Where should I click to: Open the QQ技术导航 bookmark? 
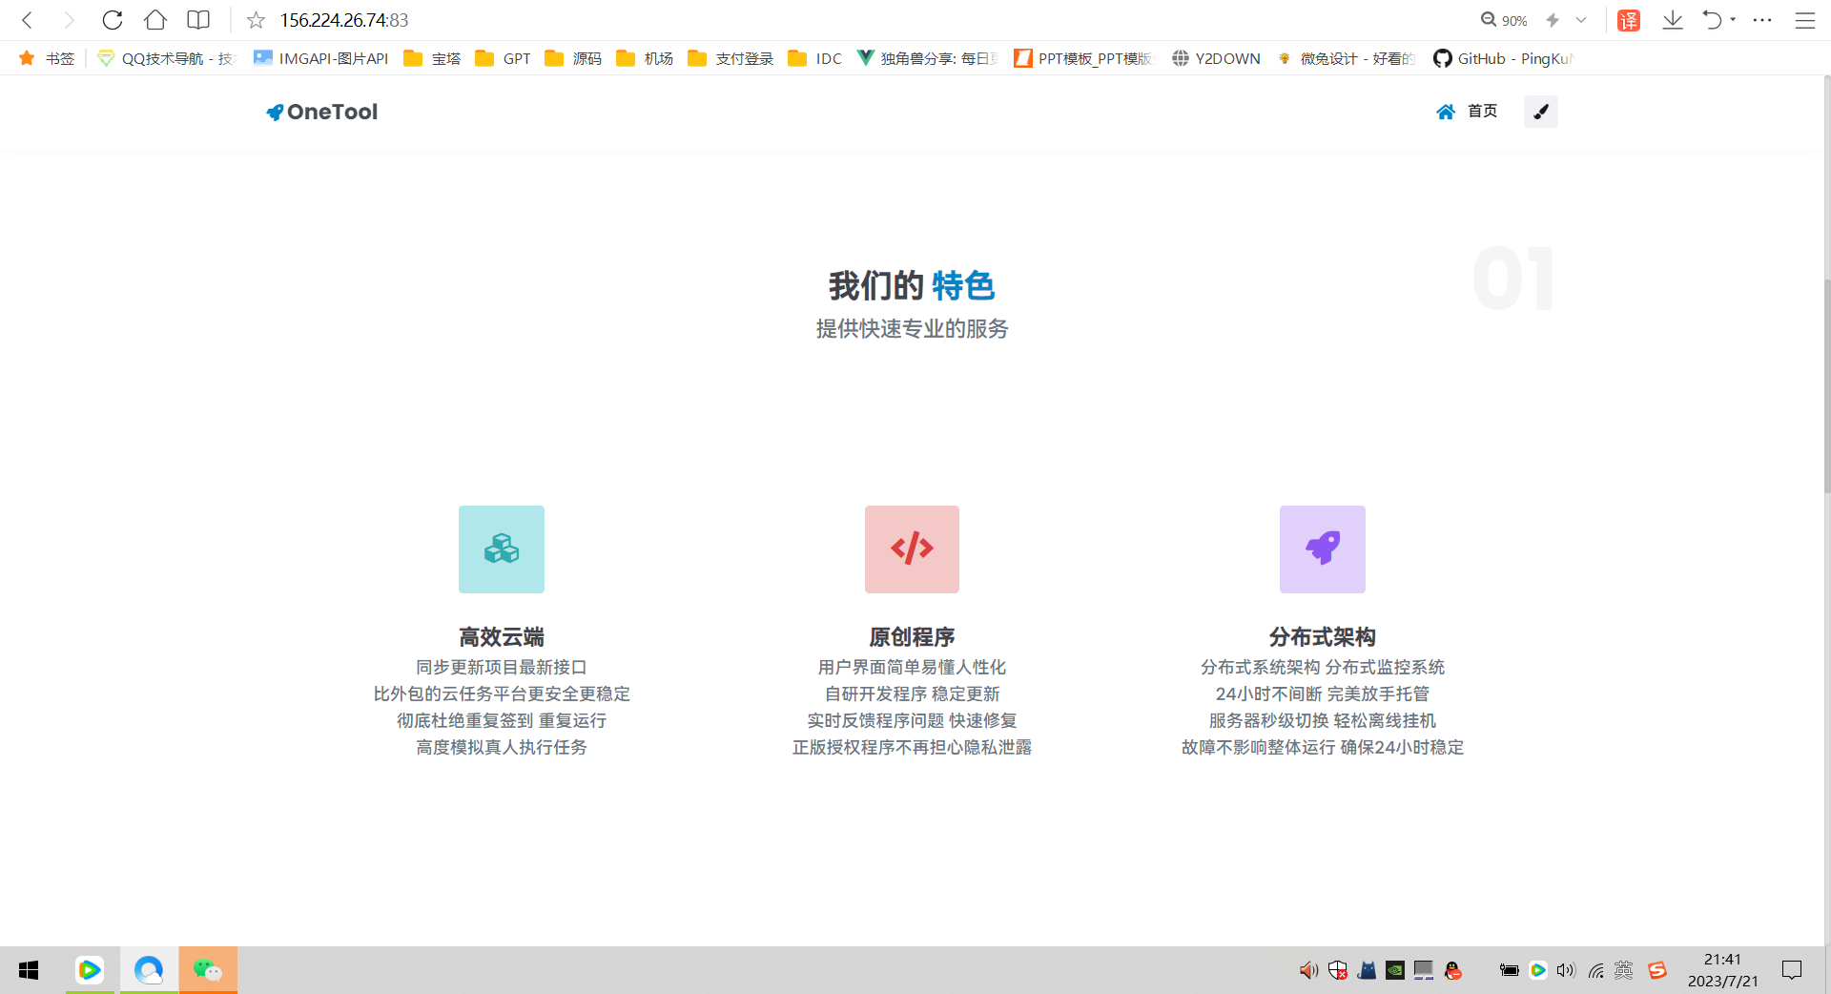click(167, 58)
